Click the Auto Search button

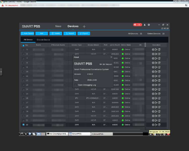pyautogui.click(x=27, y=33)
